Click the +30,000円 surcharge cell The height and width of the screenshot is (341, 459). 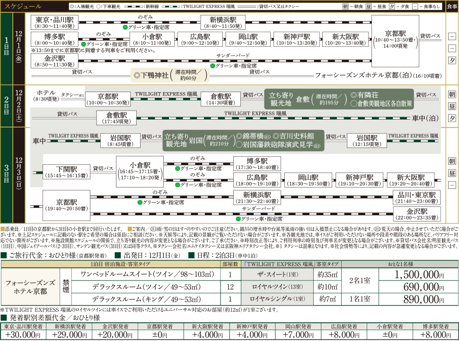click(x=23, y=334)
